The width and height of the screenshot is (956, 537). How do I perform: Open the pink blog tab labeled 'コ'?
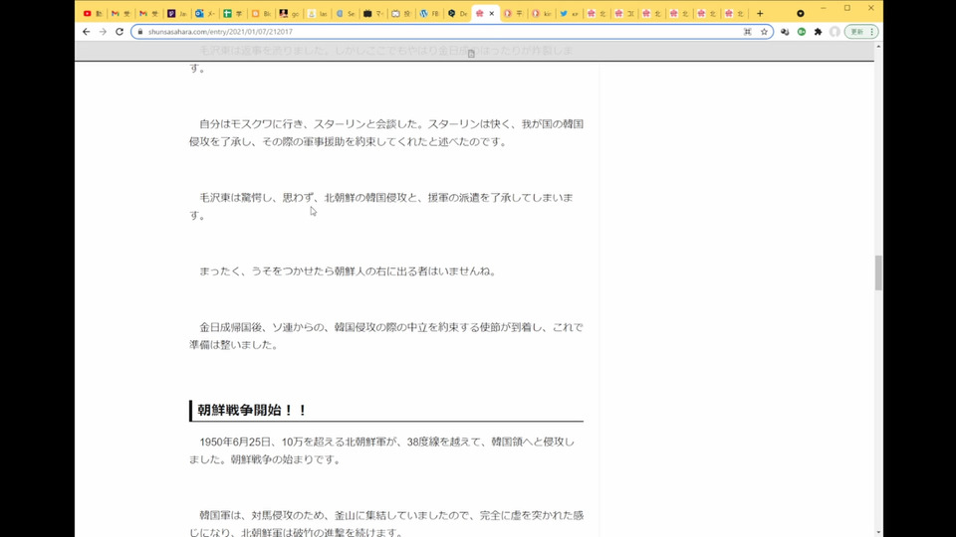pos(624,13)
